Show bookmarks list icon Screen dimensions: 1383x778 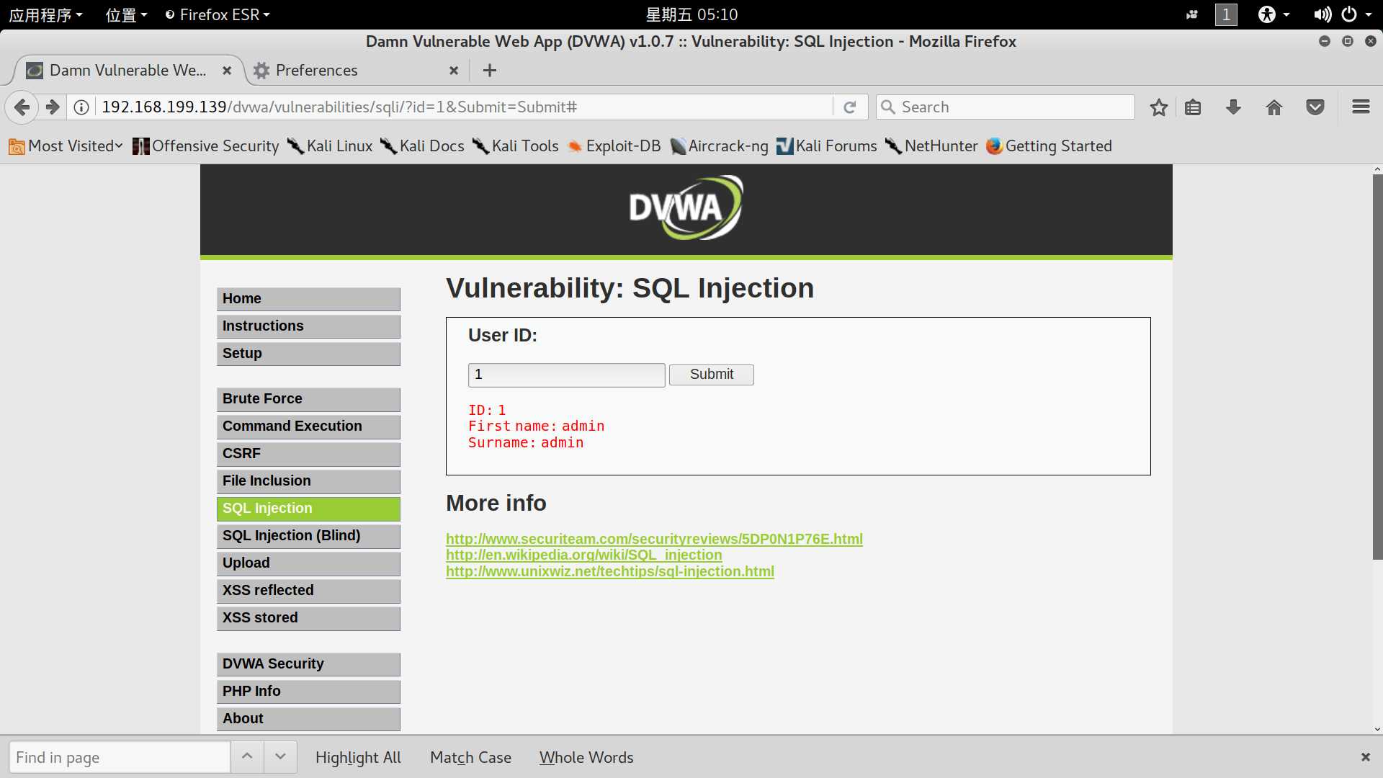[1193, 107]
